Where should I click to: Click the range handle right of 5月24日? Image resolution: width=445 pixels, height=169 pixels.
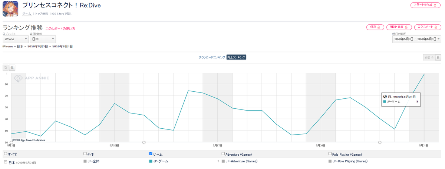(x=380, y=142)
